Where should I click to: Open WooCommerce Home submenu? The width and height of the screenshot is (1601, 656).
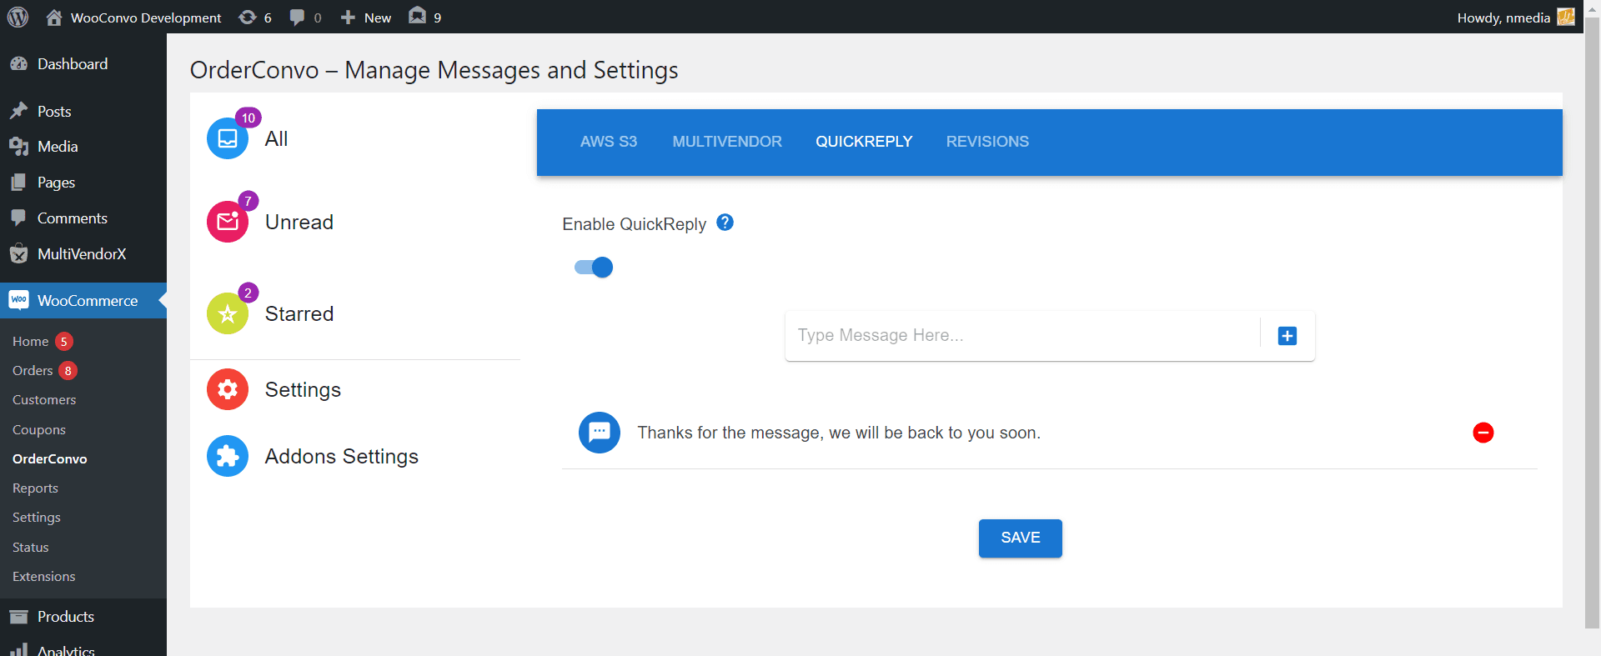click(30, 341)
